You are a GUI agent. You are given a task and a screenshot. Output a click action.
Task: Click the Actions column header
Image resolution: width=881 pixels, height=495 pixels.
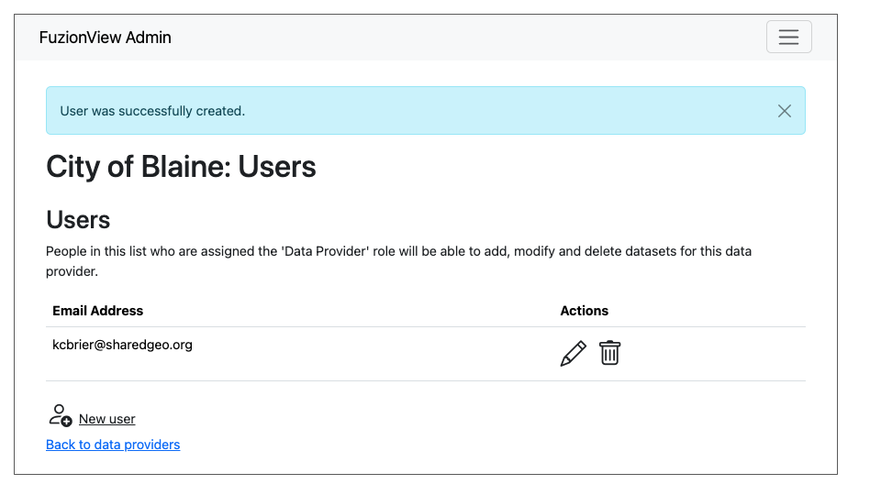(585, 311)
